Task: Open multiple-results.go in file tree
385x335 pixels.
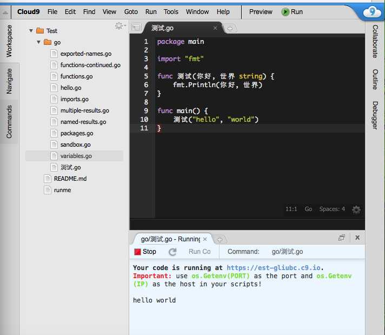Action: tap(85, 110)
